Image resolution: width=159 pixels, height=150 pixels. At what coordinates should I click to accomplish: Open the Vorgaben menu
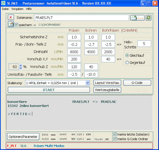point(17,9)
